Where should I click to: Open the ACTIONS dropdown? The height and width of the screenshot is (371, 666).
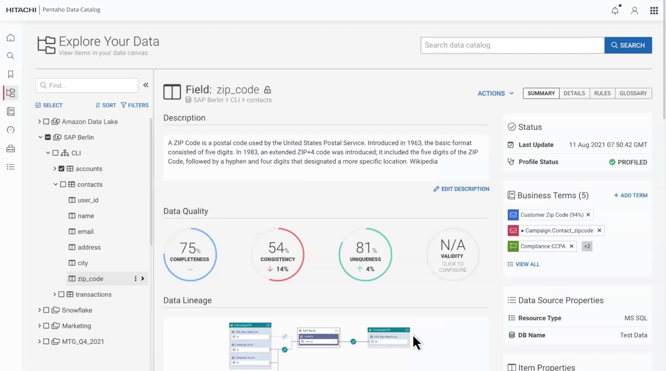(x=496, y=93)
